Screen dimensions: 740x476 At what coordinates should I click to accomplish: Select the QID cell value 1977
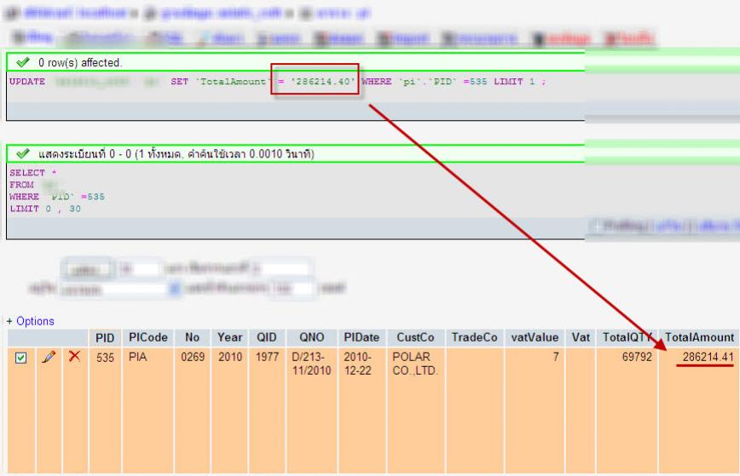click(267, 357)
